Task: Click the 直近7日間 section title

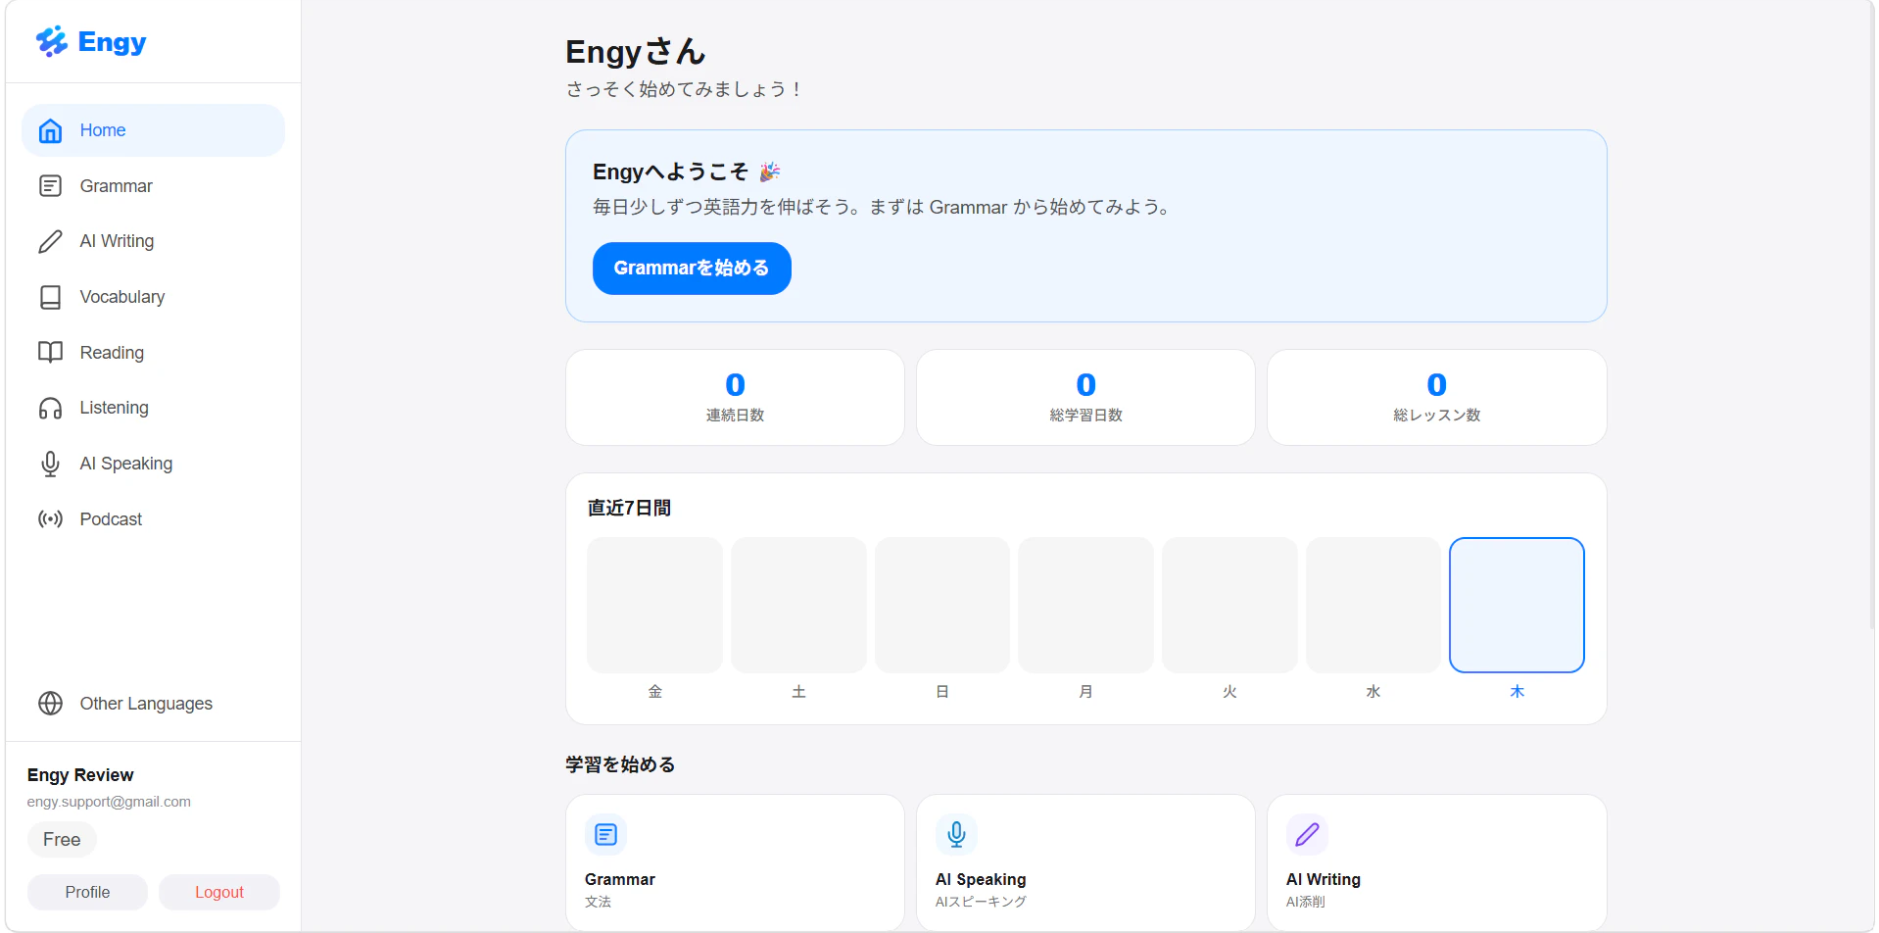Action: coord(629,508)
